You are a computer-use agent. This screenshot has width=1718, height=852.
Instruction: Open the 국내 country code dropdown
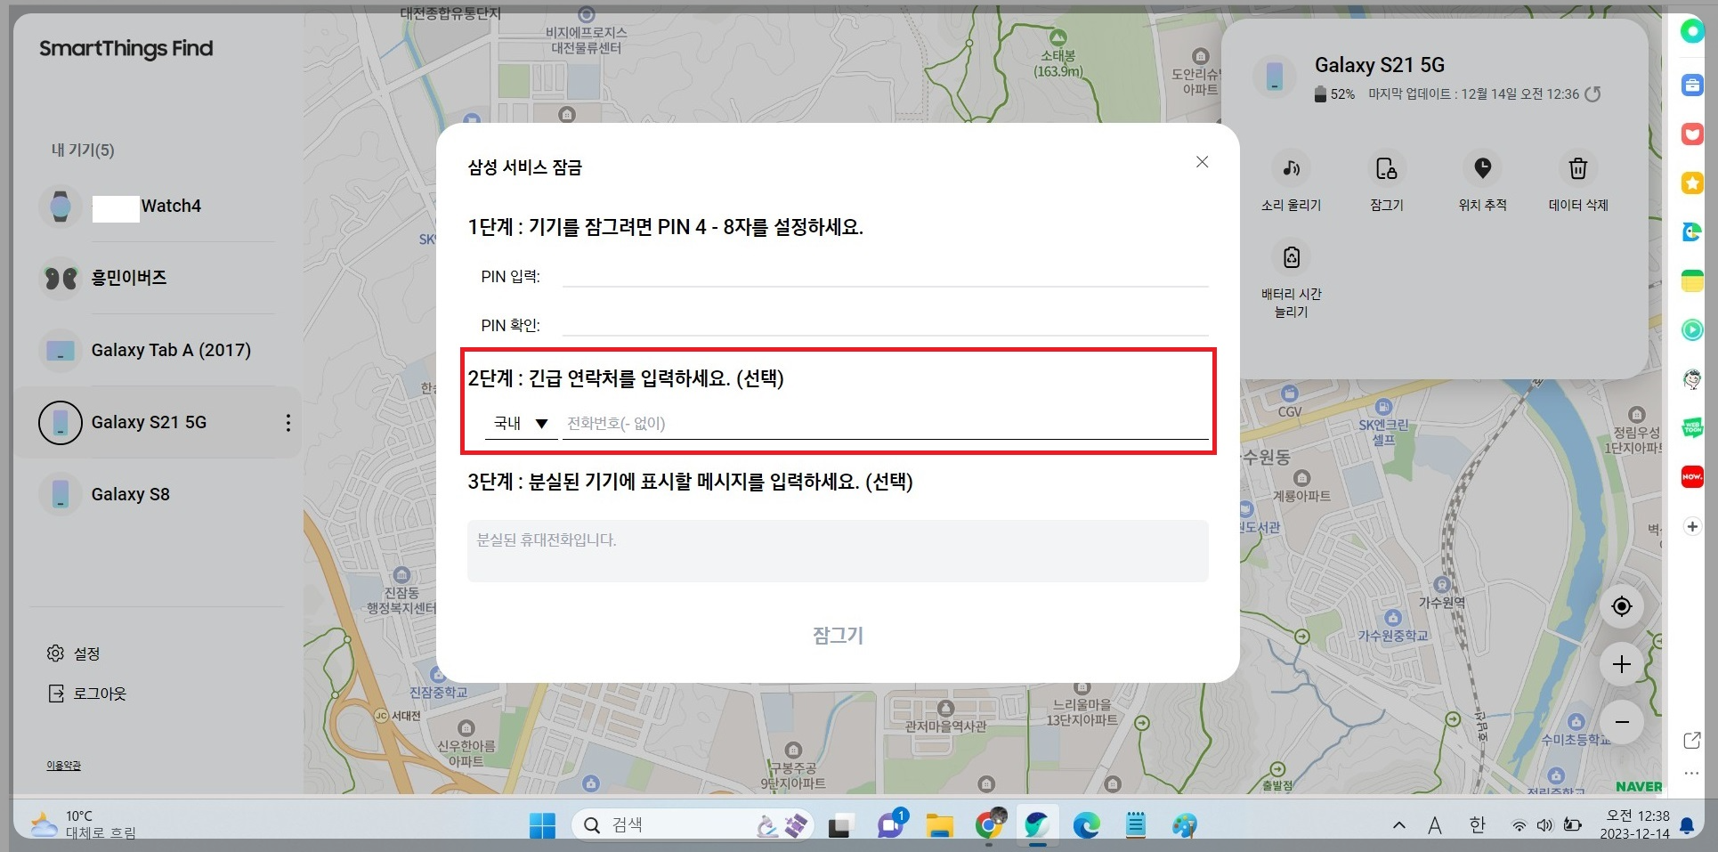point(522,423)
